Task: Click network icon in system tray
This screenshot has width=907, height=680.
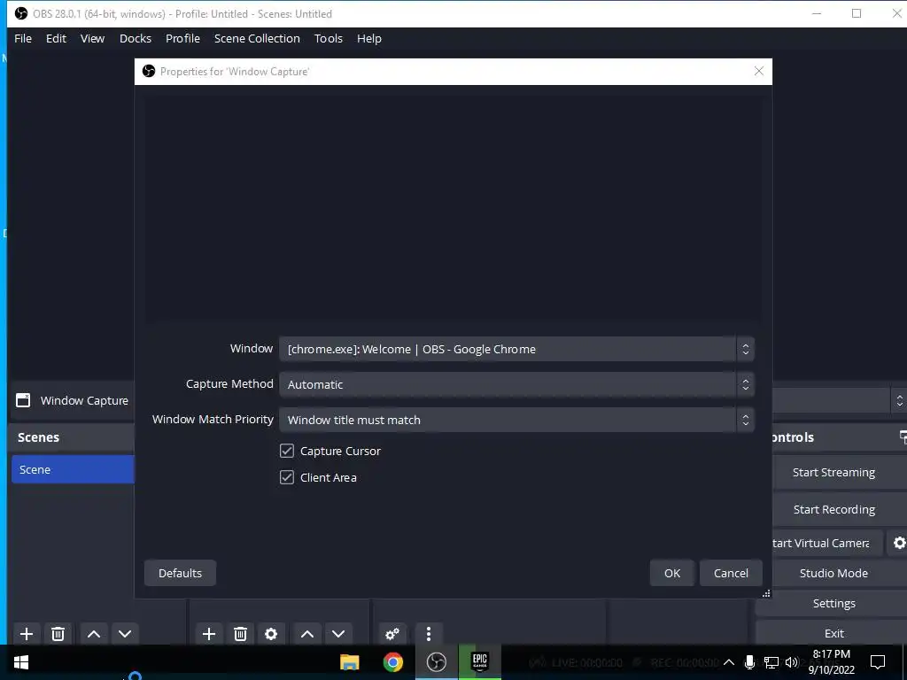Action: coord(771,662)
